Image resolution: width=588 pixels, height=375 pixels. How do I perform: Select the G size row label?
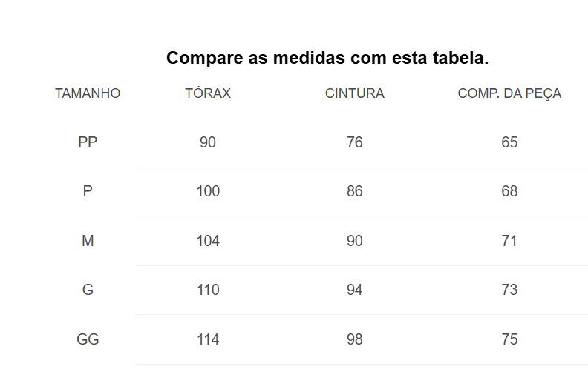(88, 290)
